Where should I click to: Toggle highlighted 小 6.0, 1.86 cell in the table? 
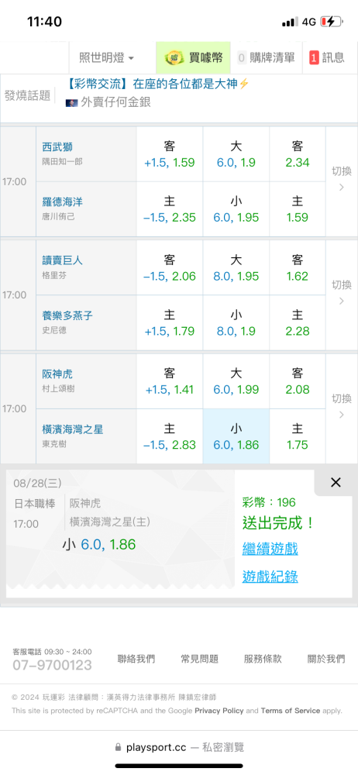pos(236,436)
